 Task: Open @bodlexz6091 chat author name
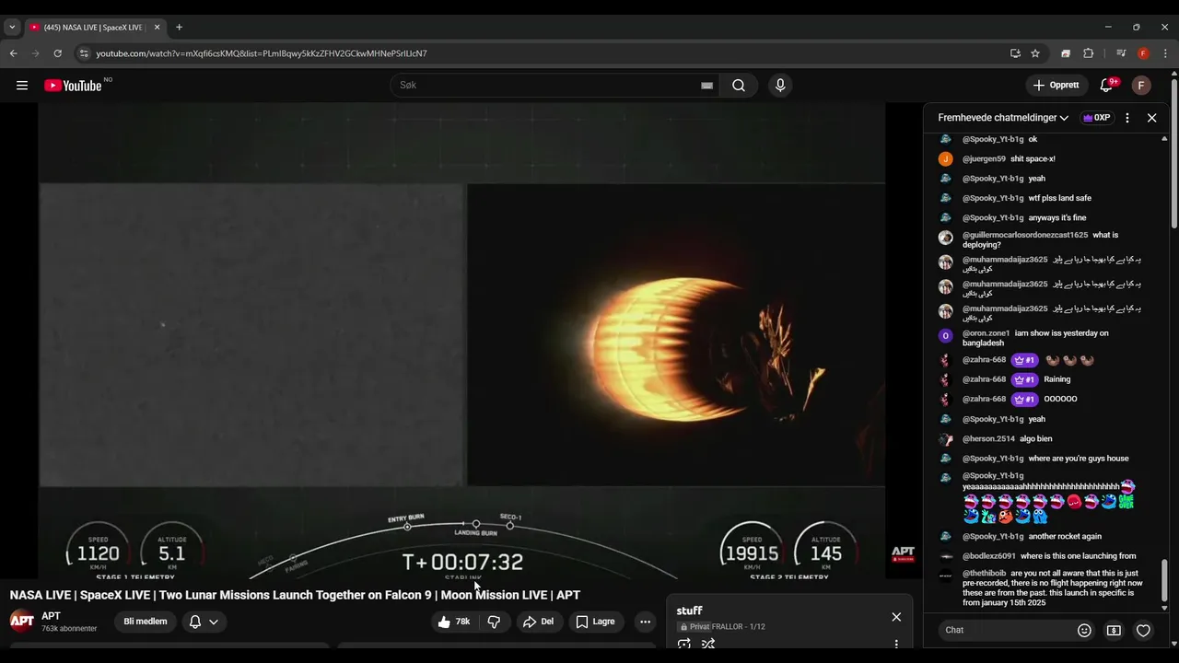(989, 556)
